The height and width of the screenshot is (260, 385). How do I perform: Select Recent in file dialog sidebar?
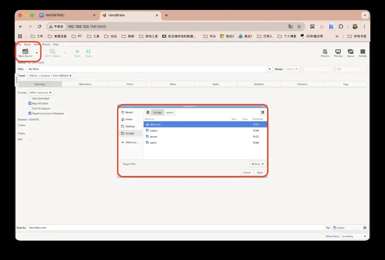129,112
